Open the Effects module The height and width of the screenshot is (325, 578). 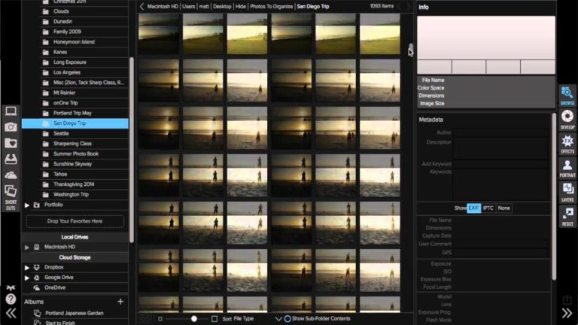567,144
